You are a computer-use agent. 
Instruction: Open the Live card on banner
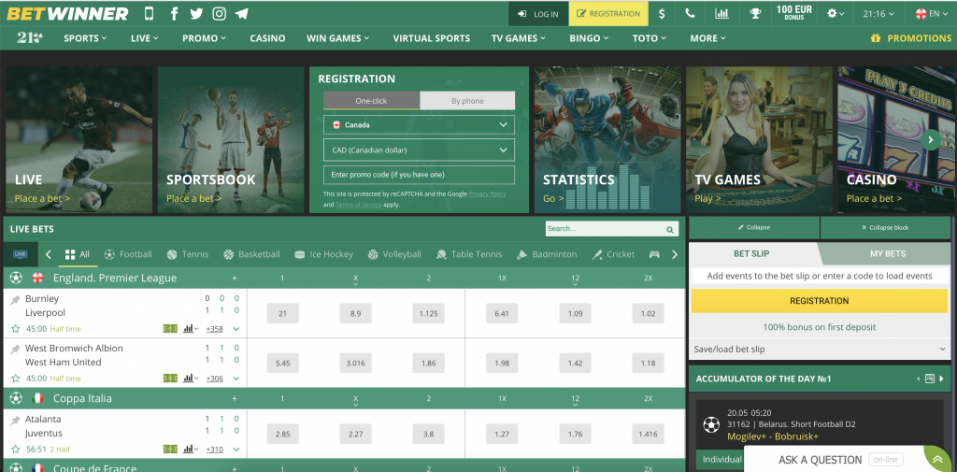coord(79,140)
